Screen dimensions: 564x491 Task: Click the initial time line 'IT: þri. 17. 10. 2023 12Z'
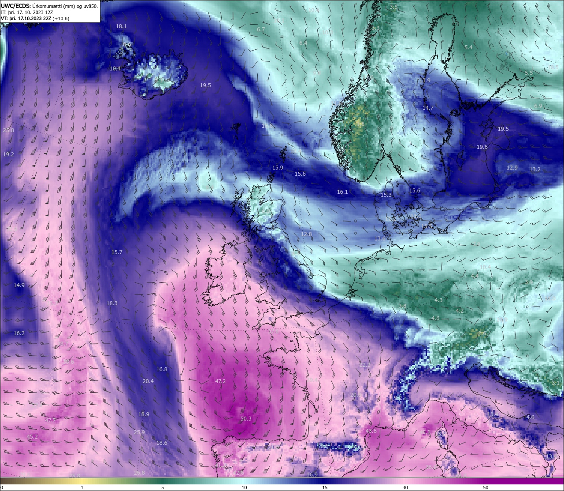pyautogui.click(x=27, y=12)
